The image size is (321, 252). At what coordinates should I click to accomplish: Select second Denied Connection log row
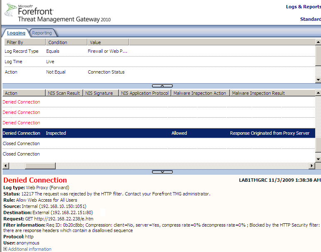159,112
